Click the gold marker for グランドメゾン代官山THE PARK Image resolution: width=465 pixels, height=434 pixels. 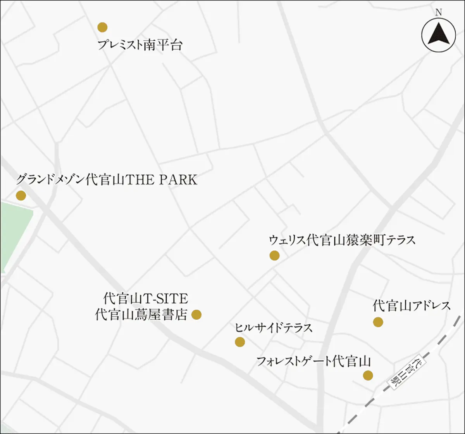click(21, 195)
